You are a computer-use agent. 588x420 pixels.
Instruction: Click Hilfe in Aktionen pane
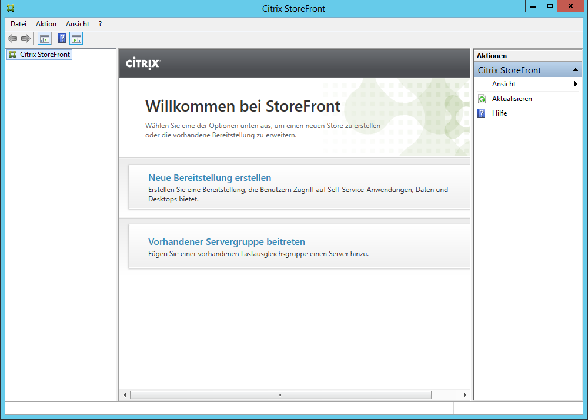[x=499, y=113]
